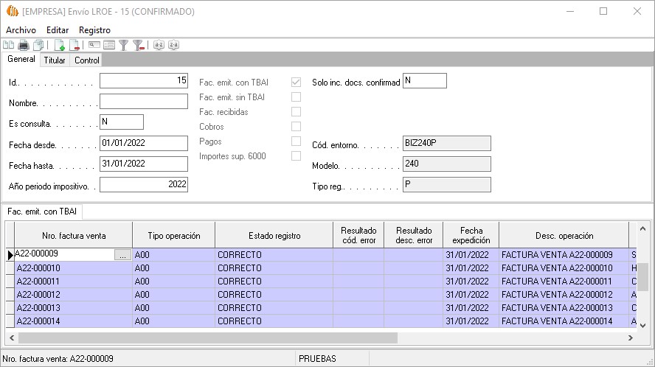This screenshot has width=655, height=367.
Task: Open the Control tab
Action: pyautogui.click(x=87, y=60)
